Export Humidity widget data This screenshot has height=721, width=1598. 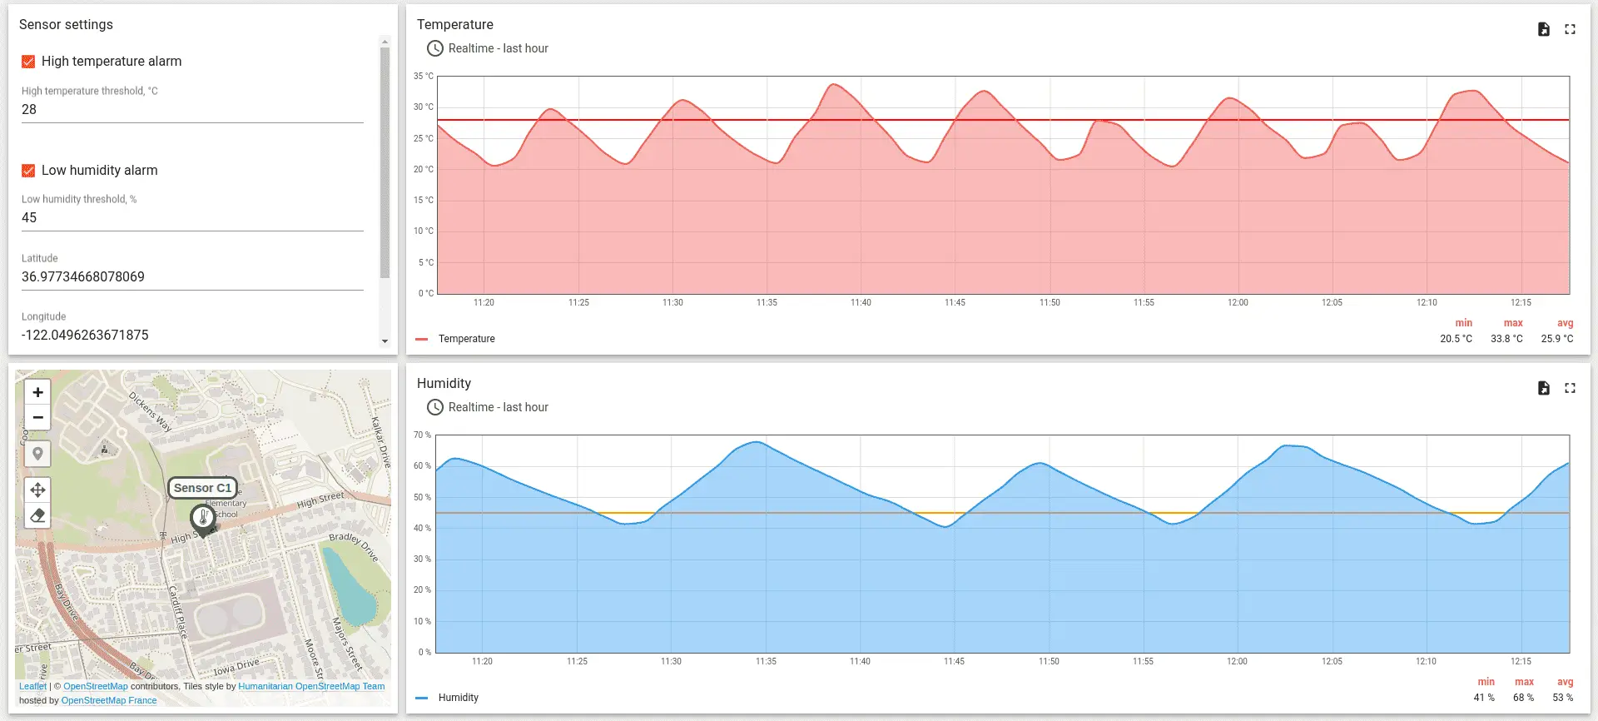click(1543, 388)
